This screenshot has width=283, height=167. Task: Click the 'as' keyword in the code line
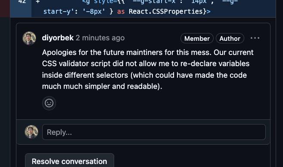point(121,12)
